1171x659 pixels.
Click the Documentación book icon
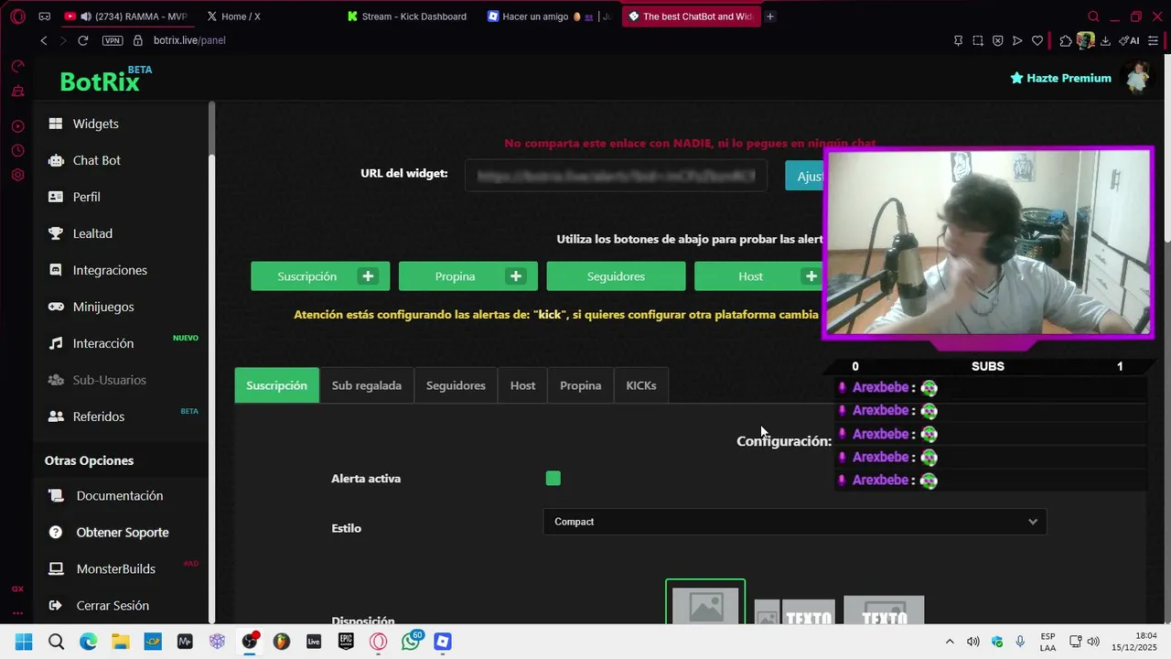56,495
